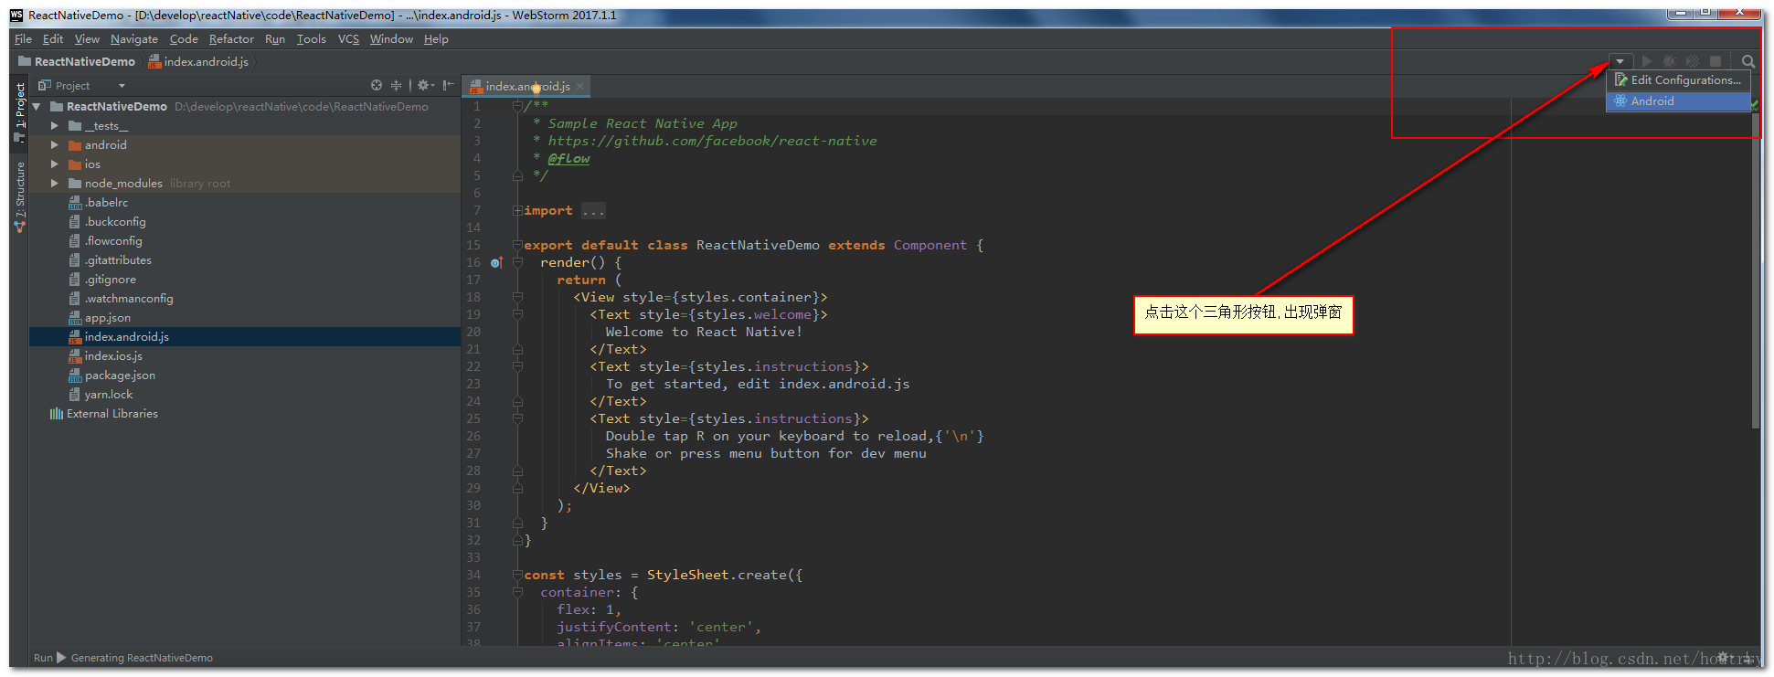Screen dimensions: 1774x677
Task: Close the index.android.js editor tab
Action: click(579, 86)
